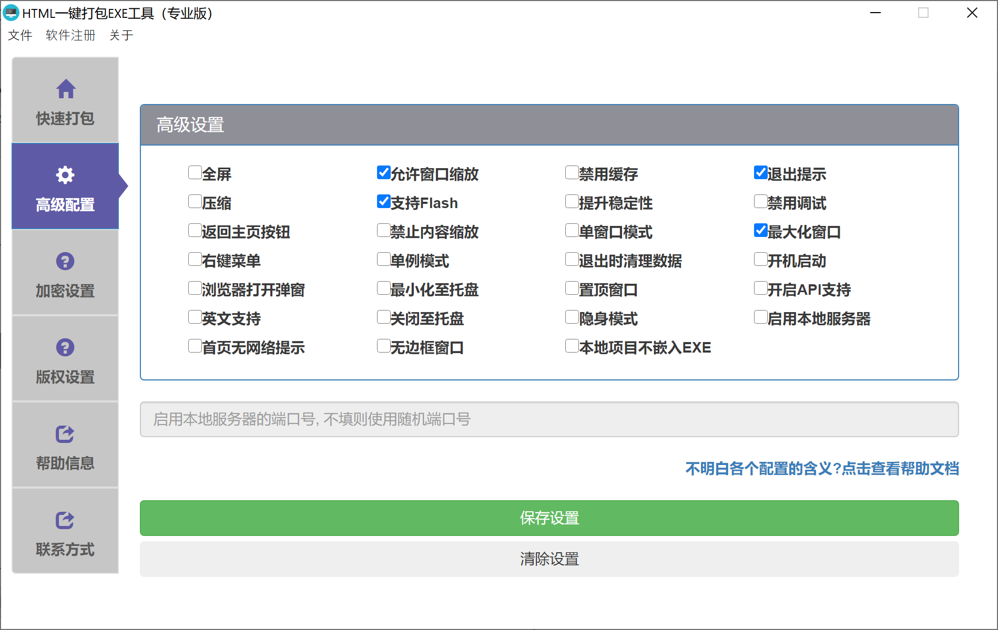Click the share icon above 帮助信息

pyautogui.click(x=65, y=433)
